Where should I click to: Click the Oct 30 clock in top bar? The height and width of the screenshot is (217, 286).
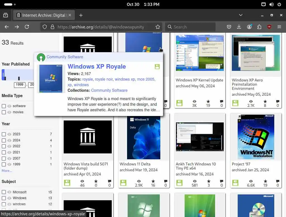pyautogui.click(x=143, y=4)
